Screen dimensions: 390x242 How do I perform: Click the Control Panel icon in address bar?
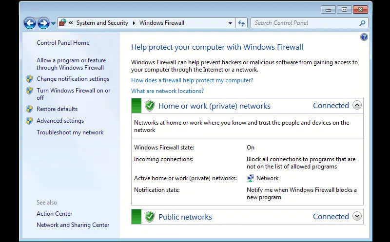pyautogui.click(x=62, y=23)
